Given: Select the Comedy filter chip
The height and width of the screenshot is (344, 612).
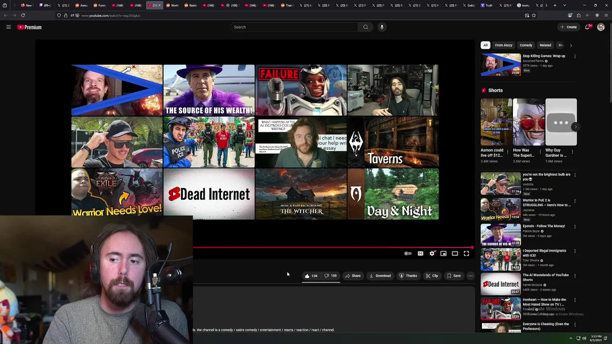Looking at the screenshot, I should tap(526, 45).
